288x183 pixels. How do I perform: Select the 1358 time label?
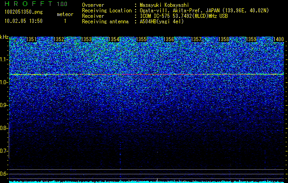coord(224,39)
